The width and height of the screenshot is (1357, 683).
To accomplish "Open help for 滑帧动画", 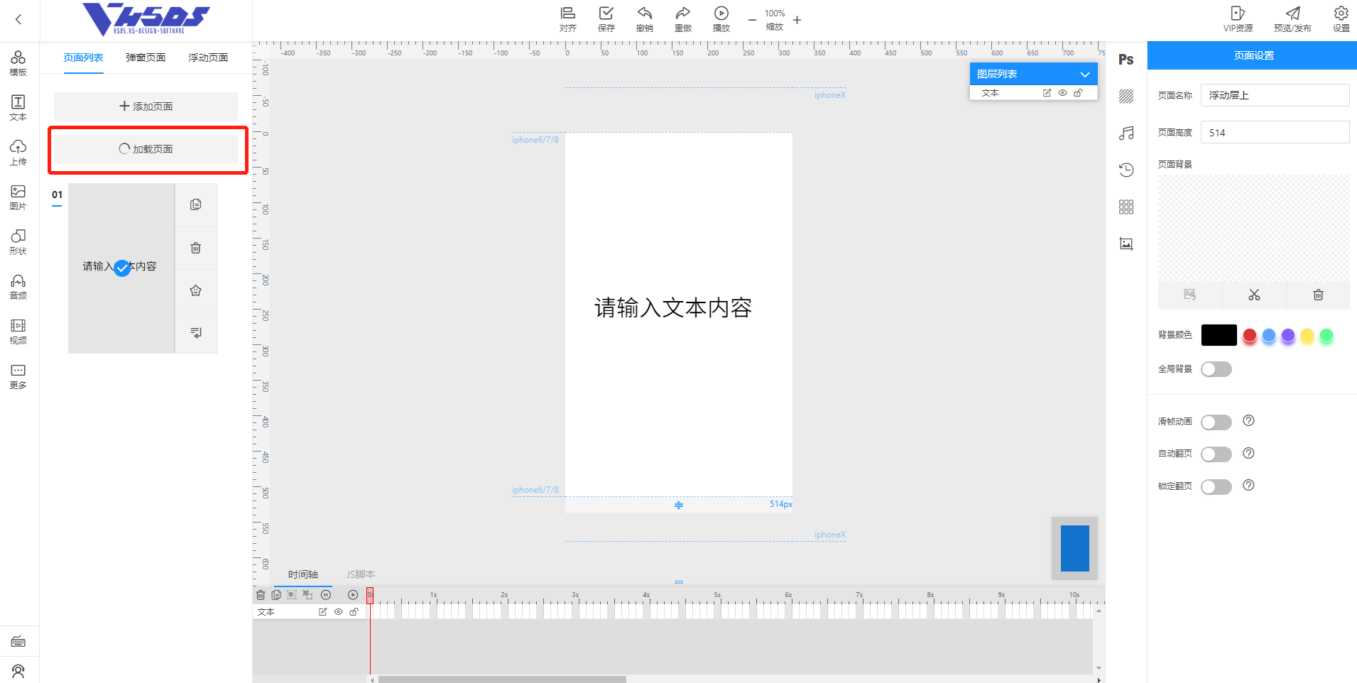I will (1249, 420).
